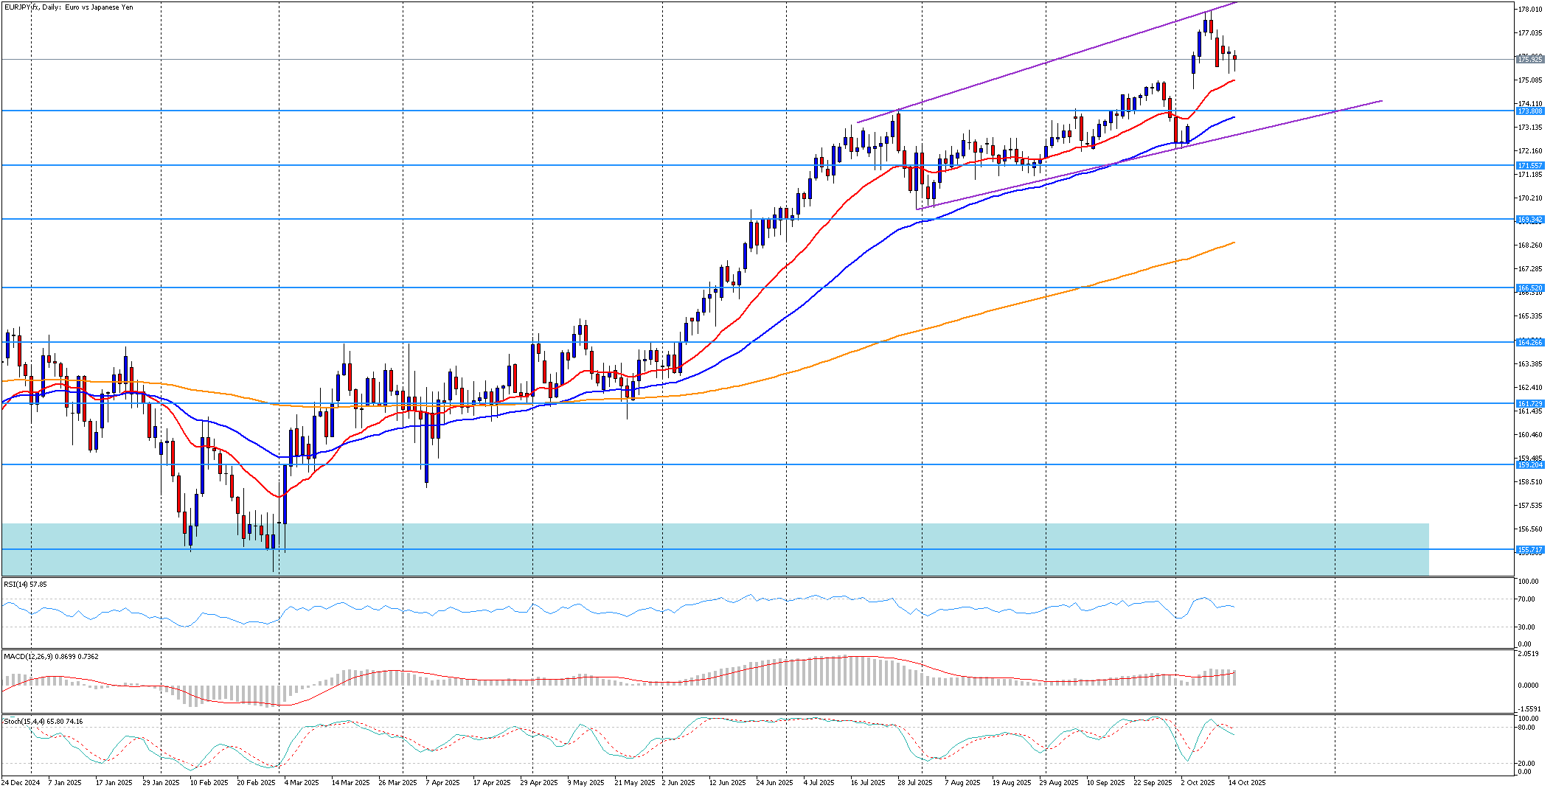Click the 29 Jan 2025 date label
The width and height of the screenshot is (1553, 791).
click(161, 783)
